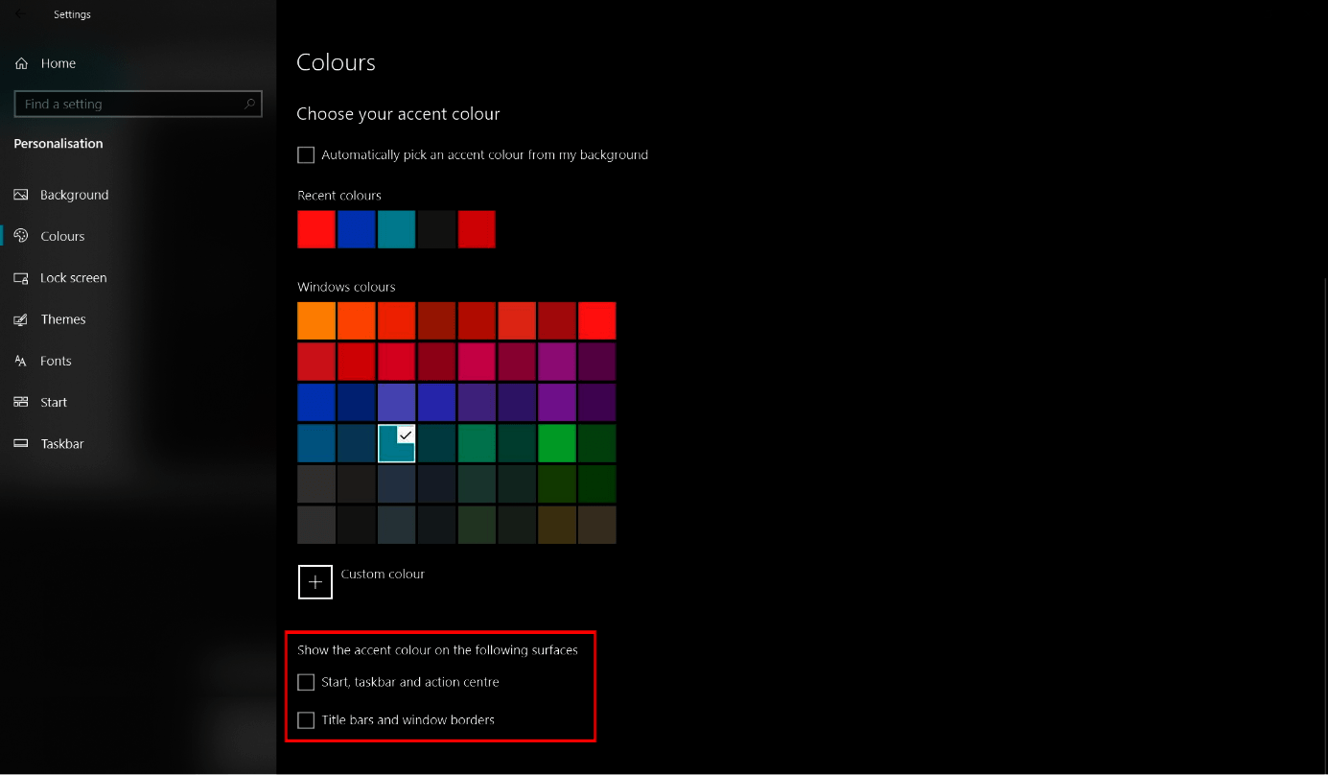Enable Title bars and window borders

pyautogui.click(x=306, y=719)
